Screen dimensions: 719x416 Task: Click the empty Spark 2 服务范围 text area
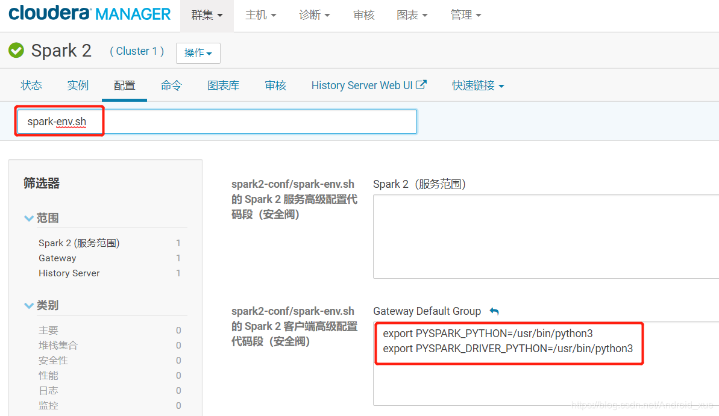(x=545, y=237)
